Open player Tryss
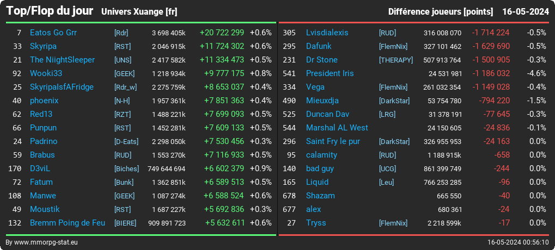Viewport: 555px width, 250px height. [x=316, y=223]
